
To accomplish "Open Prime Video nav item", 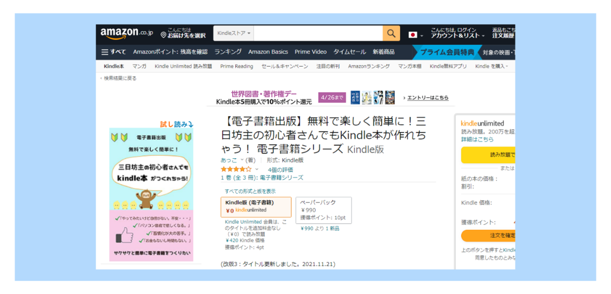I will point(310,52).
